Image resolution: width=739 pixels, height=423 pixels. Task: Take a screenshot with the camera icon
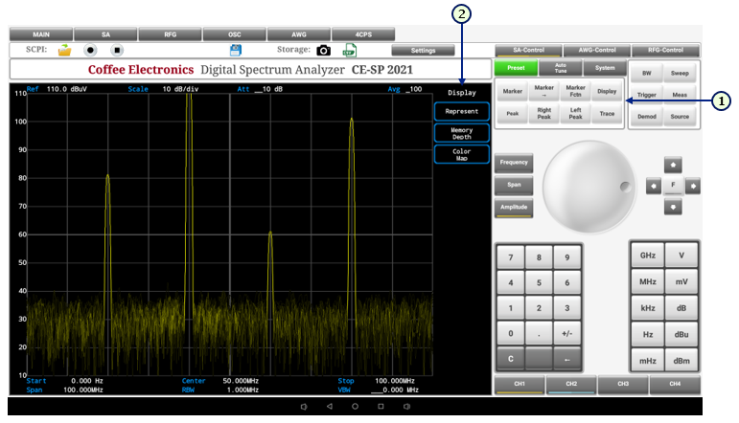click(x=324, y=50)
